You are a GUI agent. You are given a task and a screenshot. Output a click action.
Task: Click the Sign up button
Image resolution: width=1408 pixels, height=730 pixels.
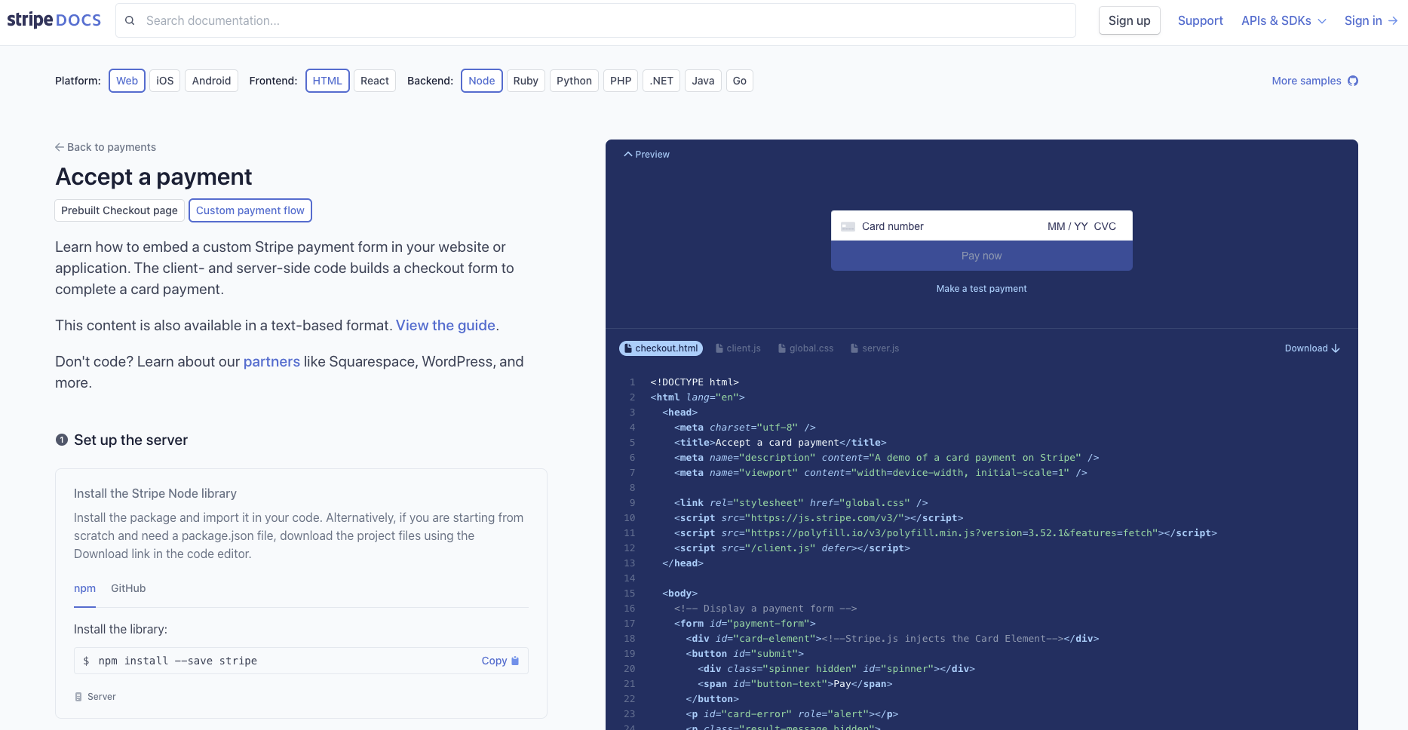tap(1129, 20)
